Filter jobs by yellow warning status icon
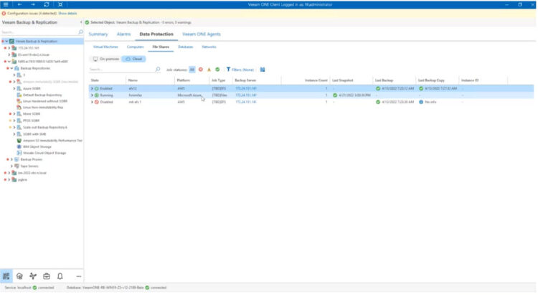Screen dimensions: 538x295 point(209,70)
